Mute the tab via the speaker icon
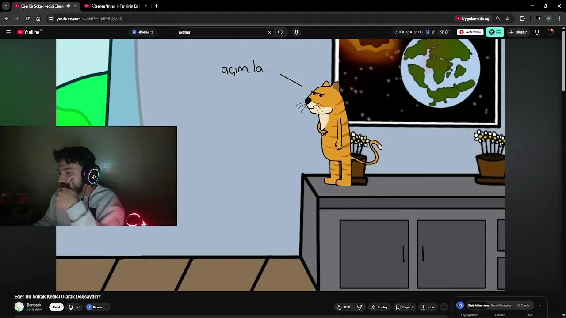The image size is (566, 318). 68,6
